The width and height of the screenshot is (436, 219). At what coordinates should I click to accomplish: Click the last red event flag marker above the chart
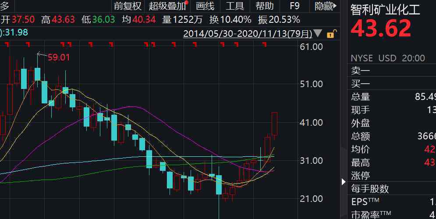pos(264,44)
